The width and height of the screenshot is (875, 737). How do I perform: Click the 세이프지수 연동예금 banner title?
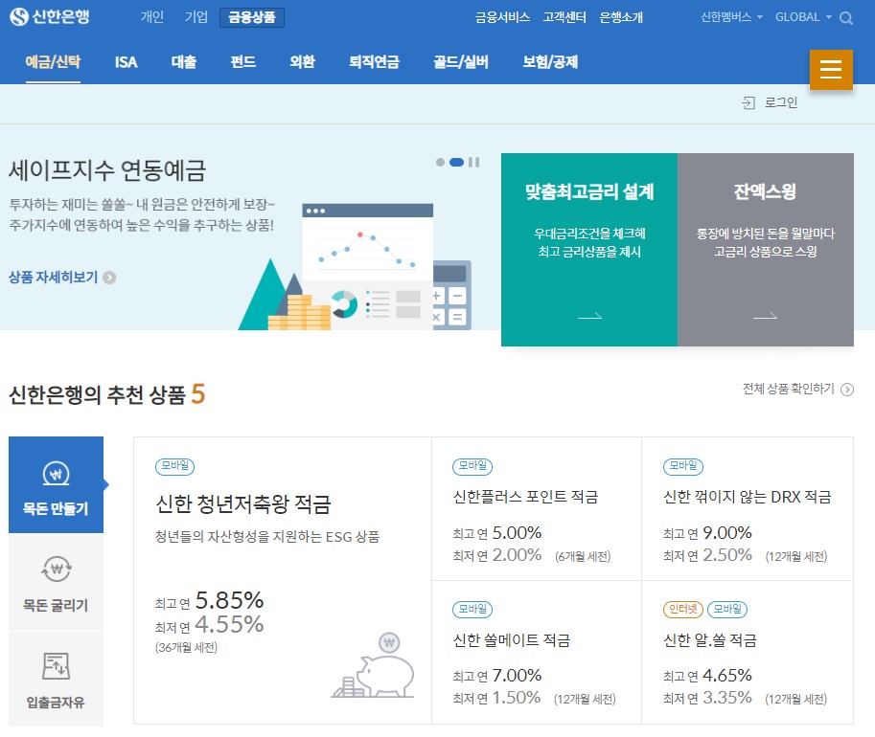pyautogui.click(x=107, y=170)
